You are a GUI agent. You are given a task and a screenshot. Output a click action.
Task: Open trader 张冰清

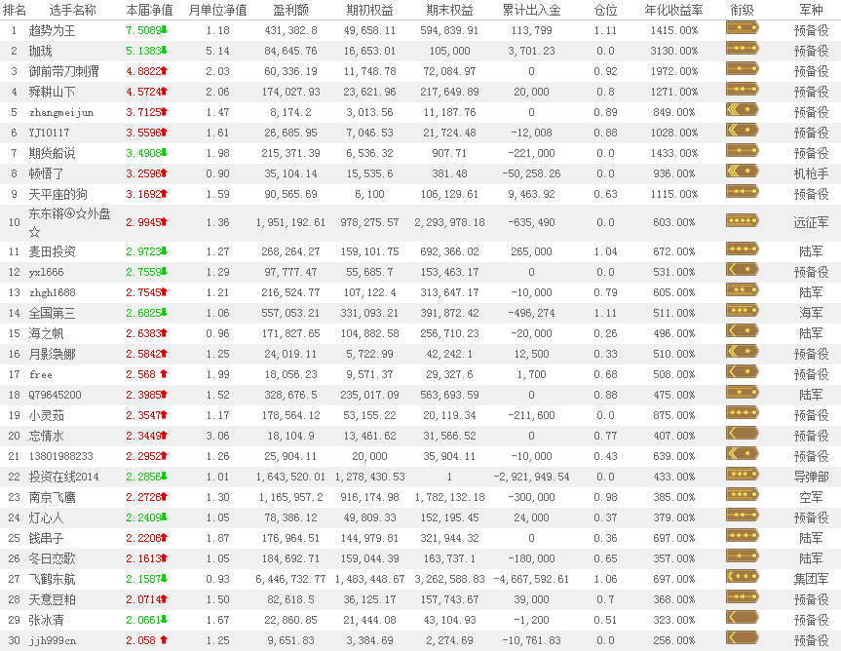(46, 620)
